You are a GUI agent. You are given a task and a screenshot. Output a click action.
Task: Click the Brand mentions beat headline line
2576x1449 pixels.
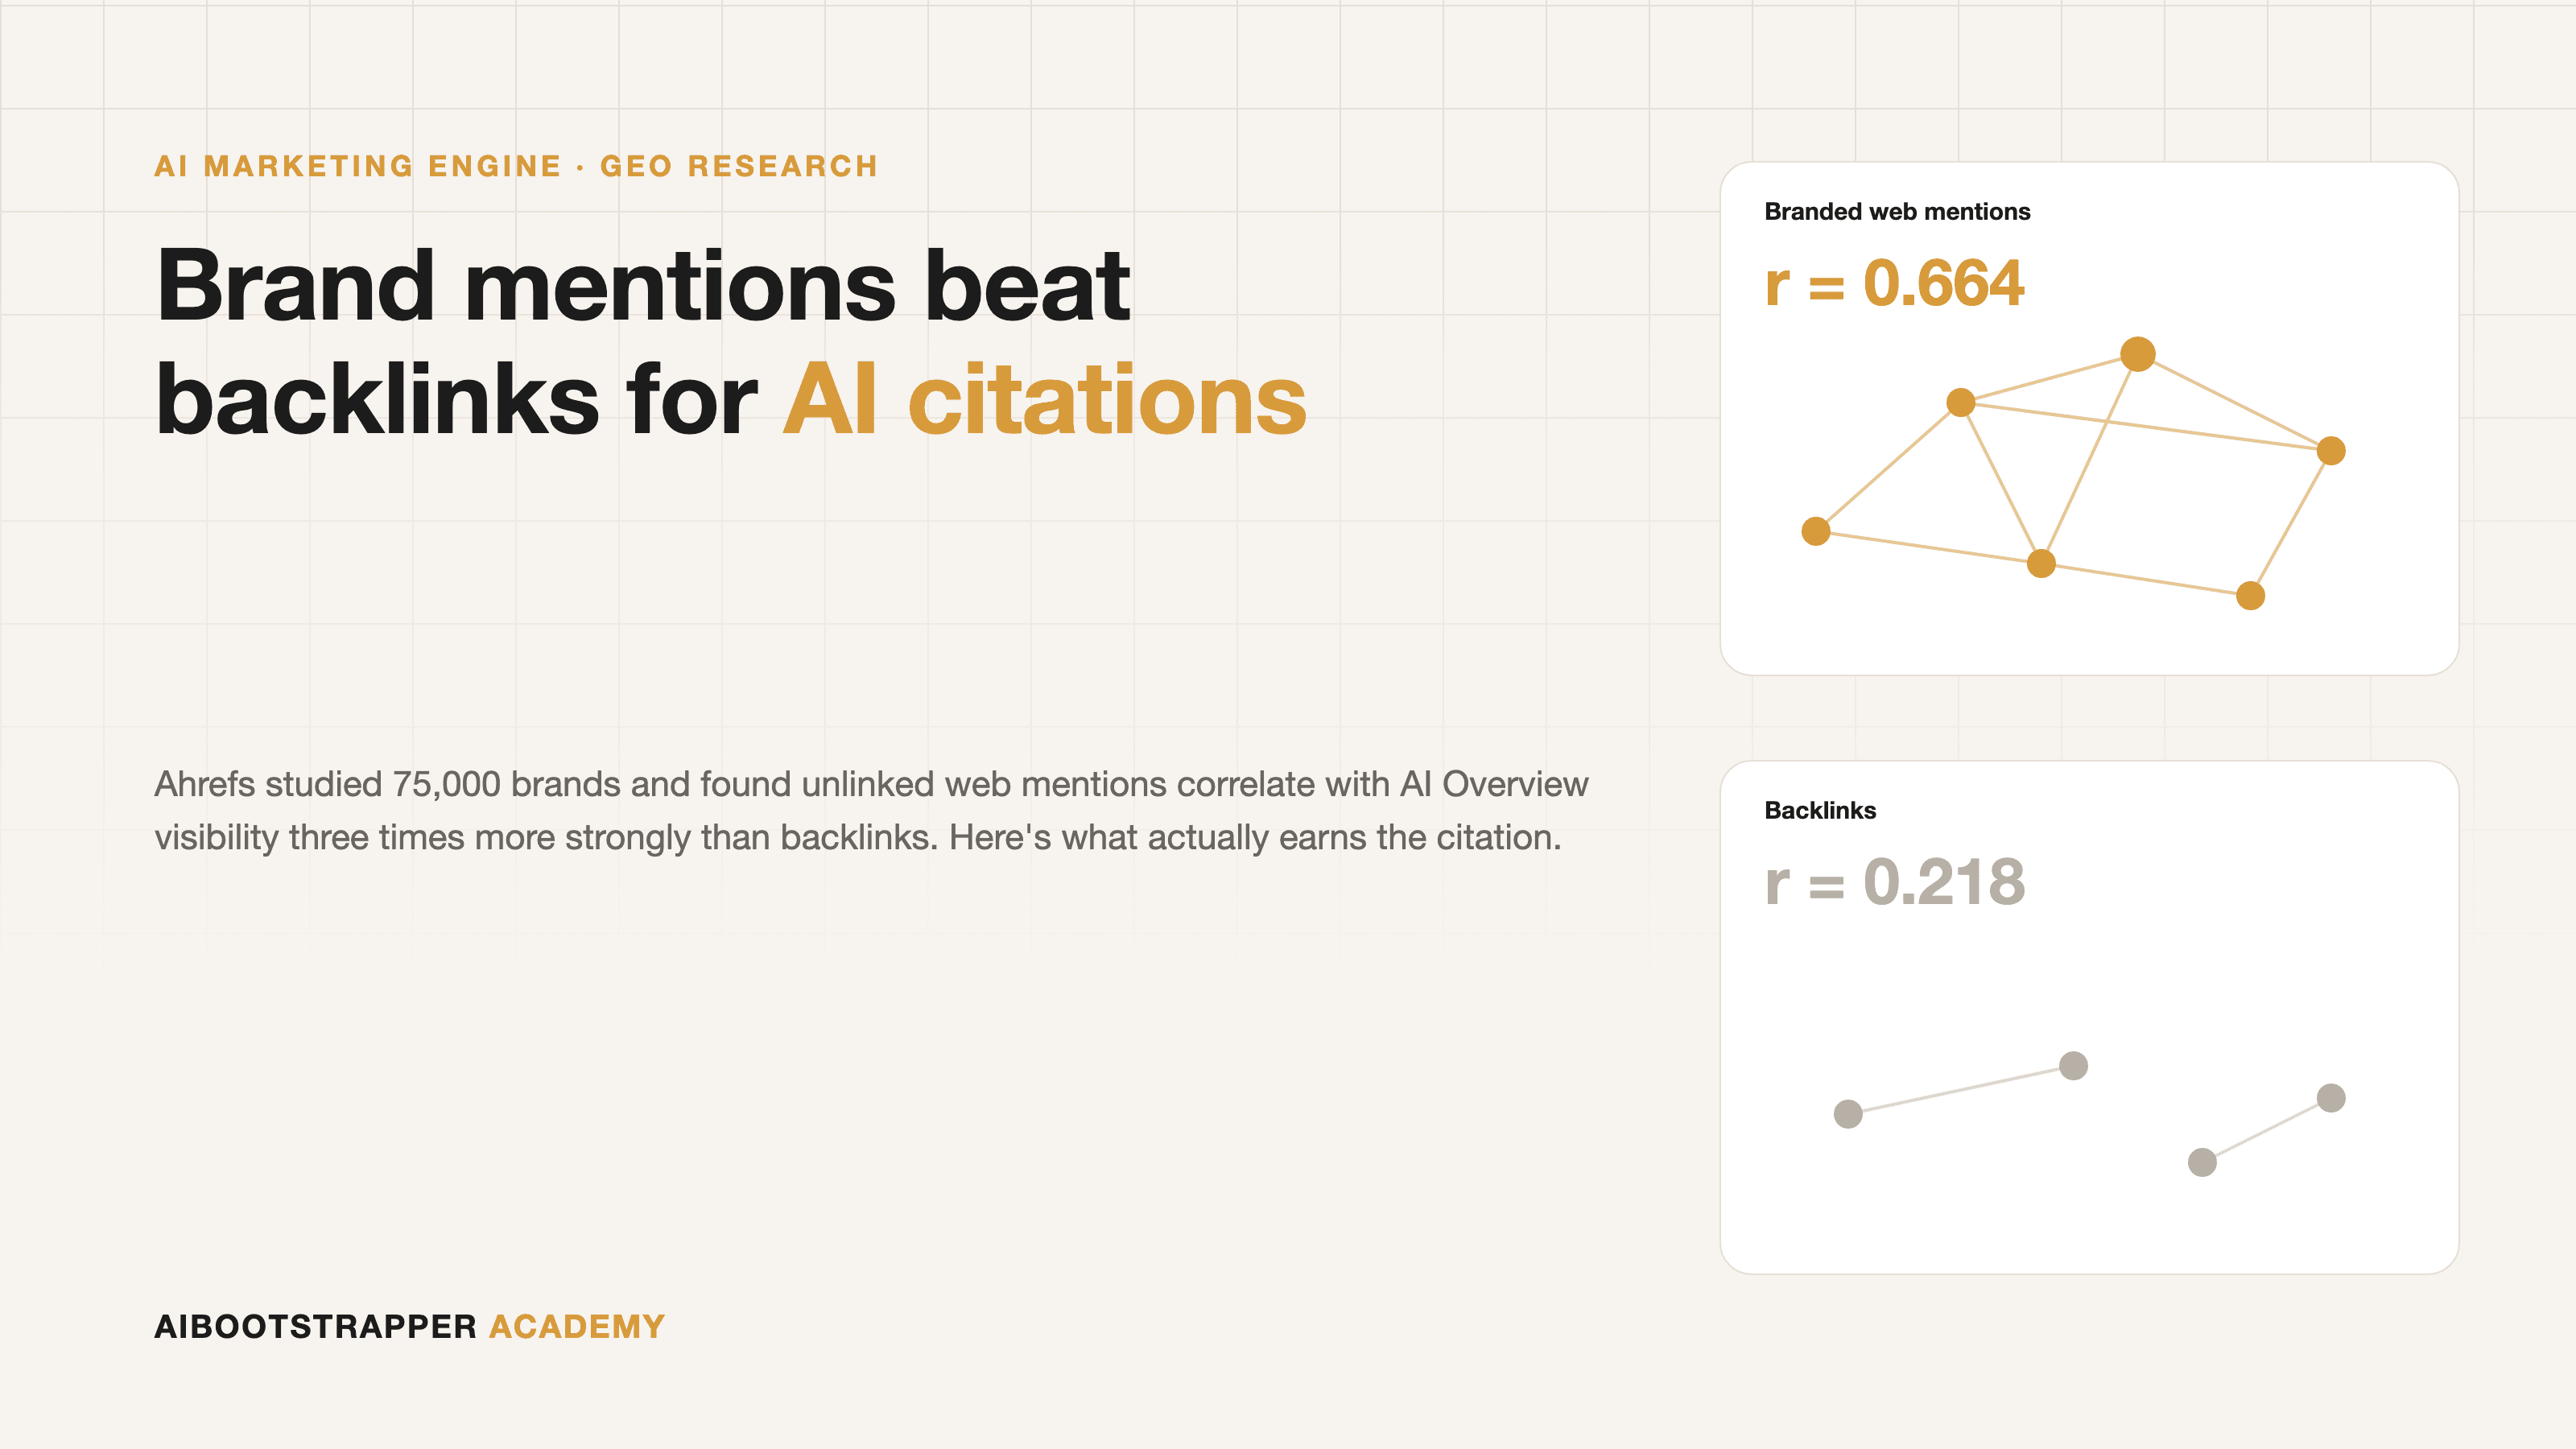coord(644,286)
